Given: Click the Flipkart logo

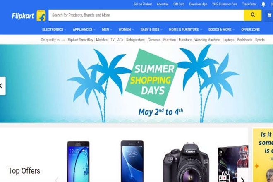Looking at the screenshot, I should click(29, 16).
